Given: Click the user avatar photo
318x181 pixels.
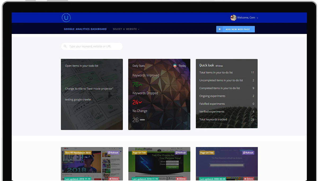Looking at the screenshot, I should click(x=233, y=18).
